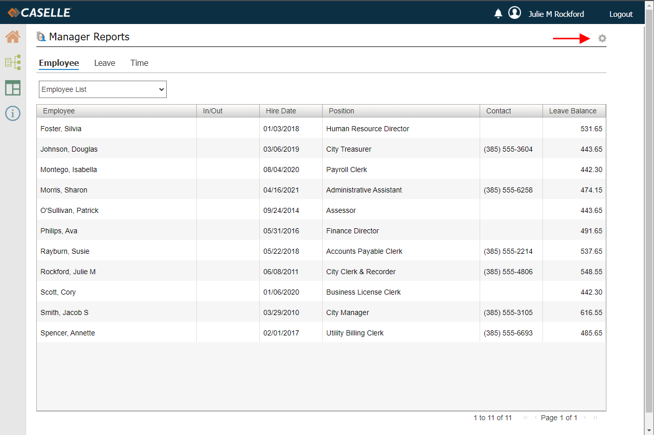654x435 pixels.
Task: Sort by the Hire Date column header
Action: click(281, 111)
